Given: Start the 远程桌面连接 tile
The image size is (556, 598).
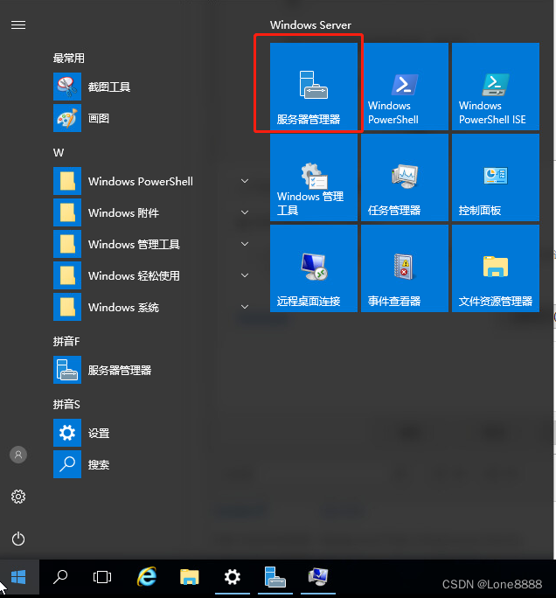Looking at the screenshot, I should (314, 268).
